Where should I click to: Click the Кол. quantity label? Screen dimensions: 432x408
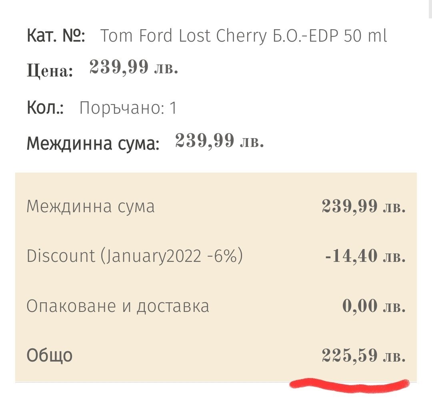click(x=45, y=107)
